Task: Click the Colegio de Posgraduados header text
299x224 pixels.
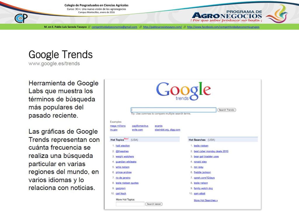Action: [96, 5]
